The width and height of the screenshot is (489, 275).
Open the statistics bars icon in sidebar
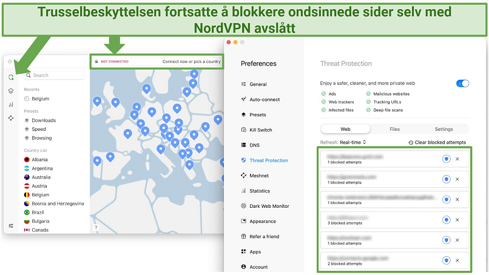pyautogui.click(x=11, y=104)
